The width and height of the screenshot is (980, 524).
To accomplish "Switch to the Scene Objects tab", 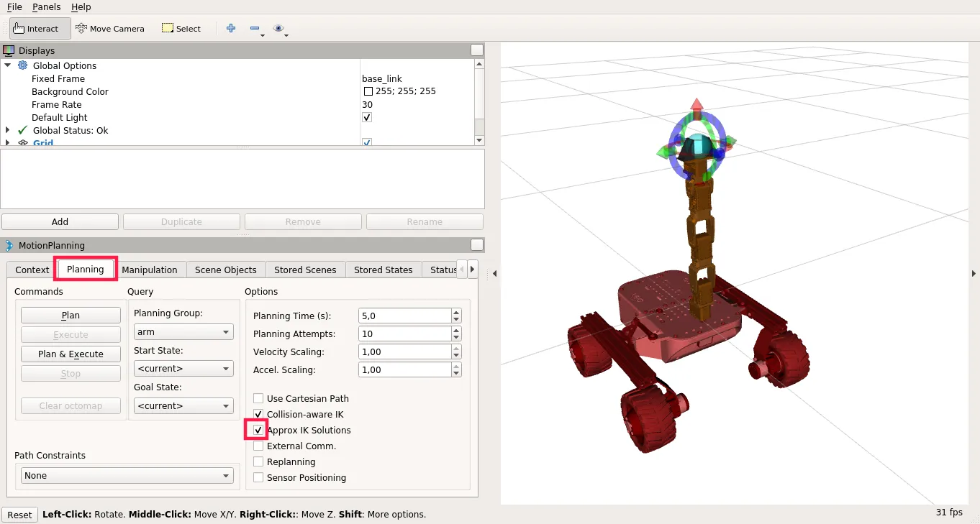I will click(225, 270).
